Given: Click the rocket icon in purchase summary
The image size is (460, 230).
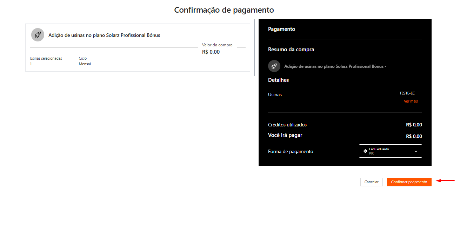Looking at the screenshot, I should click(x=274, y=66).
